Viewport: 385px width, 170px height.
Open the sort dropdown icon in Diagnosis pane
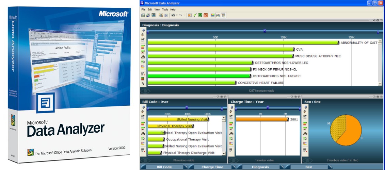(x=143, y=73)
